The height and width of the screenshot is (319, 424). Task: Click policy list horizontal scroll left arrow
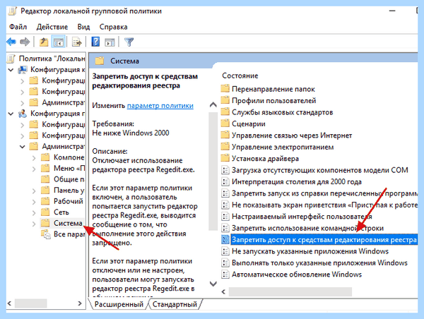click(x=223, y=292)
